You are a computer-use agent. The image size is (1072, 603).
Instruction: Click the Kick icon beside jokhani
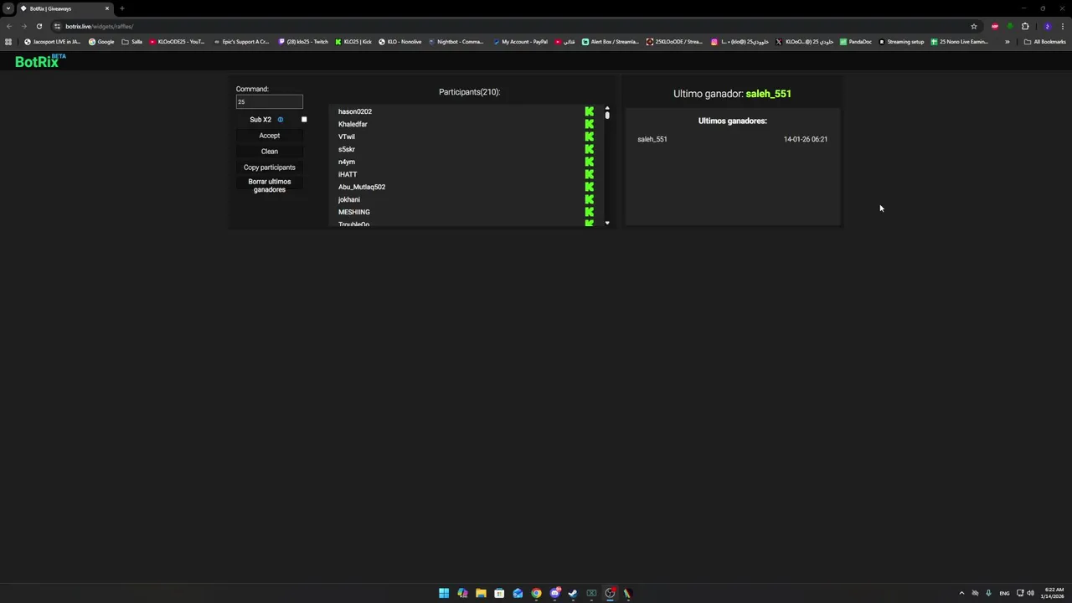click(x=590, y=199)
